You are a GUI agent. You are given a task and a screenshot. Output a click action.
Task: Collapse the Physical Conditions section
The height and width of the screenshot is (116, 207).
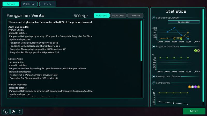pos(154,46)
